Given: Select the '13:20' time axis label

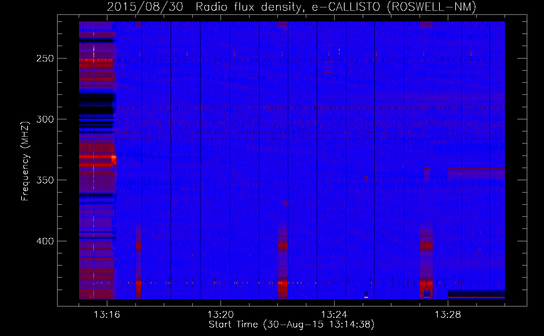Looking at the screenshot, I should point(221,315).
